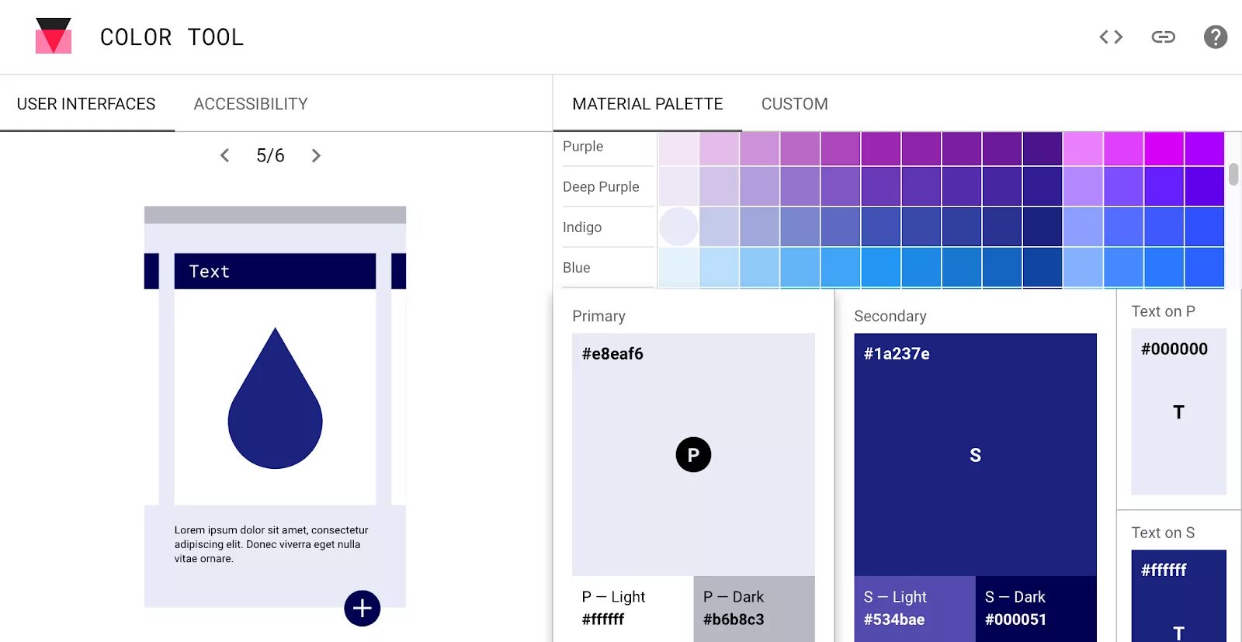The image size is (1242, 642).
Task: Click the water drop image in preview
Action: [275, 398]
